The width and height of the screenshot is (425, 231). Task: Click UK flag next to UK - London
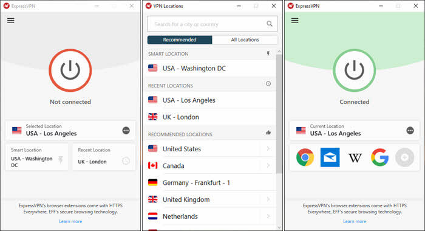coord(152,117)
